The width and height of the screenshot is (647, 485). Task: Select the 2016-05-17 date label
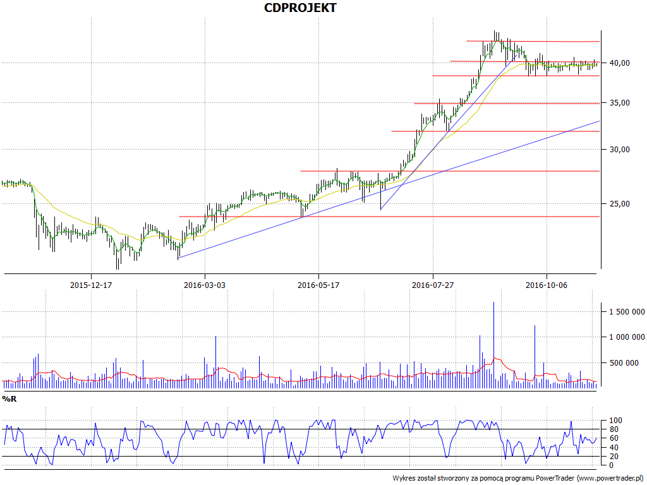point(318,285)
